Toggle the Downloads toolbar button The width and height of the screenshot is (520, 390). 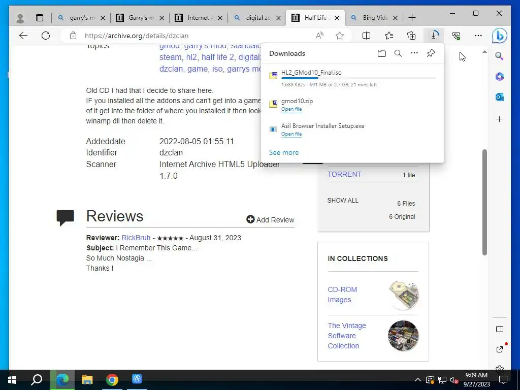pos(434,35)
